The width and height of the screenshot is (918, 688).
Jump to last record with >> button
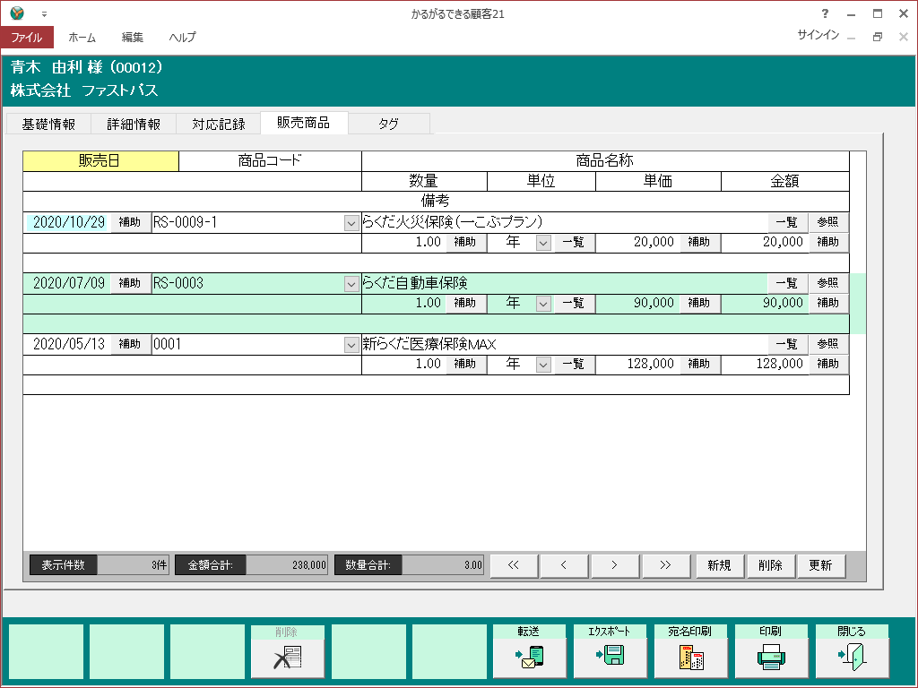pyautogui.click(x=665, y=565)
